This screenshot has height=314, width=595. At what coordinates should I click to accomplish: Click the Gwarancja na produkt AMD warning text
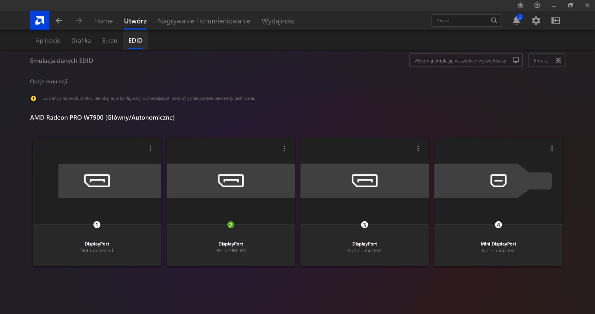pyautogui.click(x=149, y=98)
